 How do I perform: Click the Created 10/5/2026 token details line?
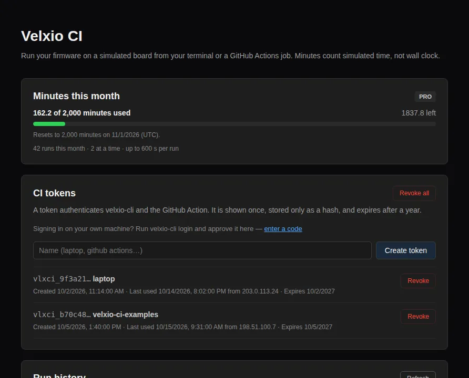point(183,327)
